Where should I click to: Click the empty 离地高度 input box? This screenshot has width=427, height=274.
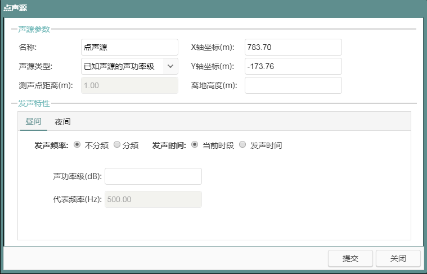click(x=293, y=85)
